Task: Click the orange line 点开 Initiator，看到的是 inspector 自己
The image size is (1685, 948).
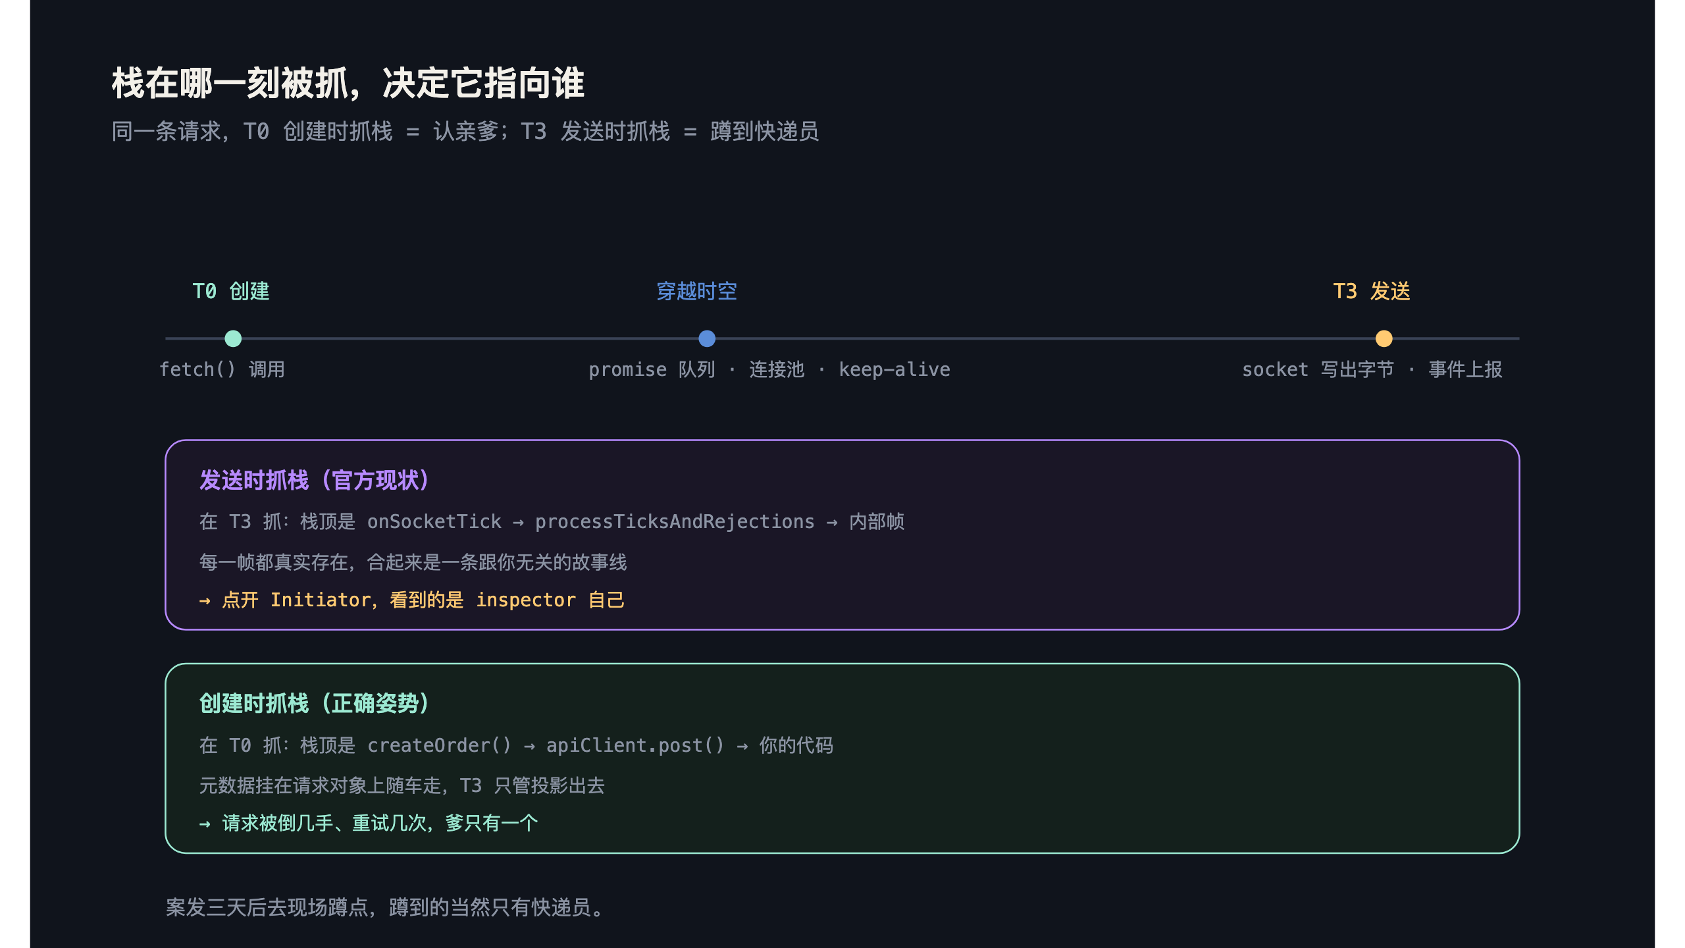Action: [x=412, y=600]
